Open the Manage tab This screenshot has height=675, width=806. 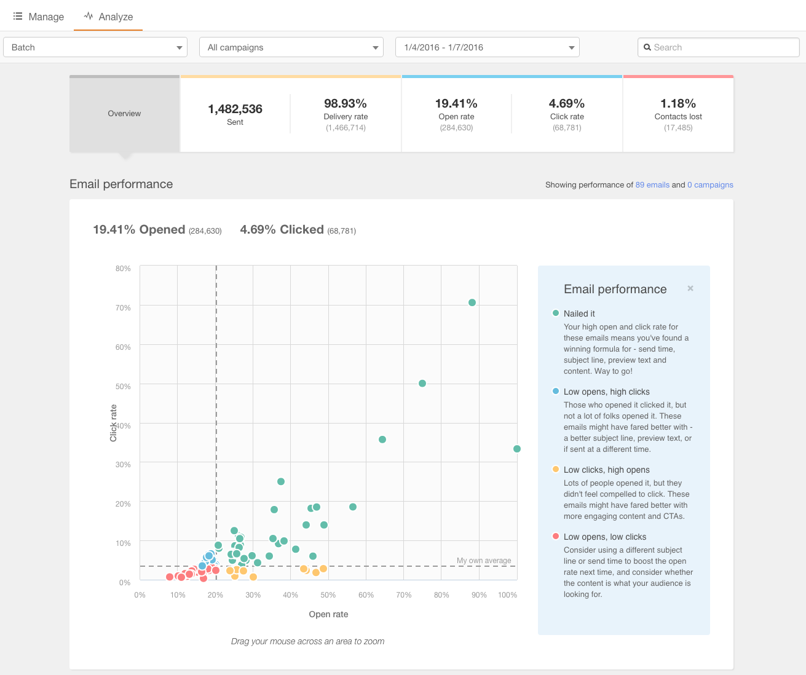(39, 17)
